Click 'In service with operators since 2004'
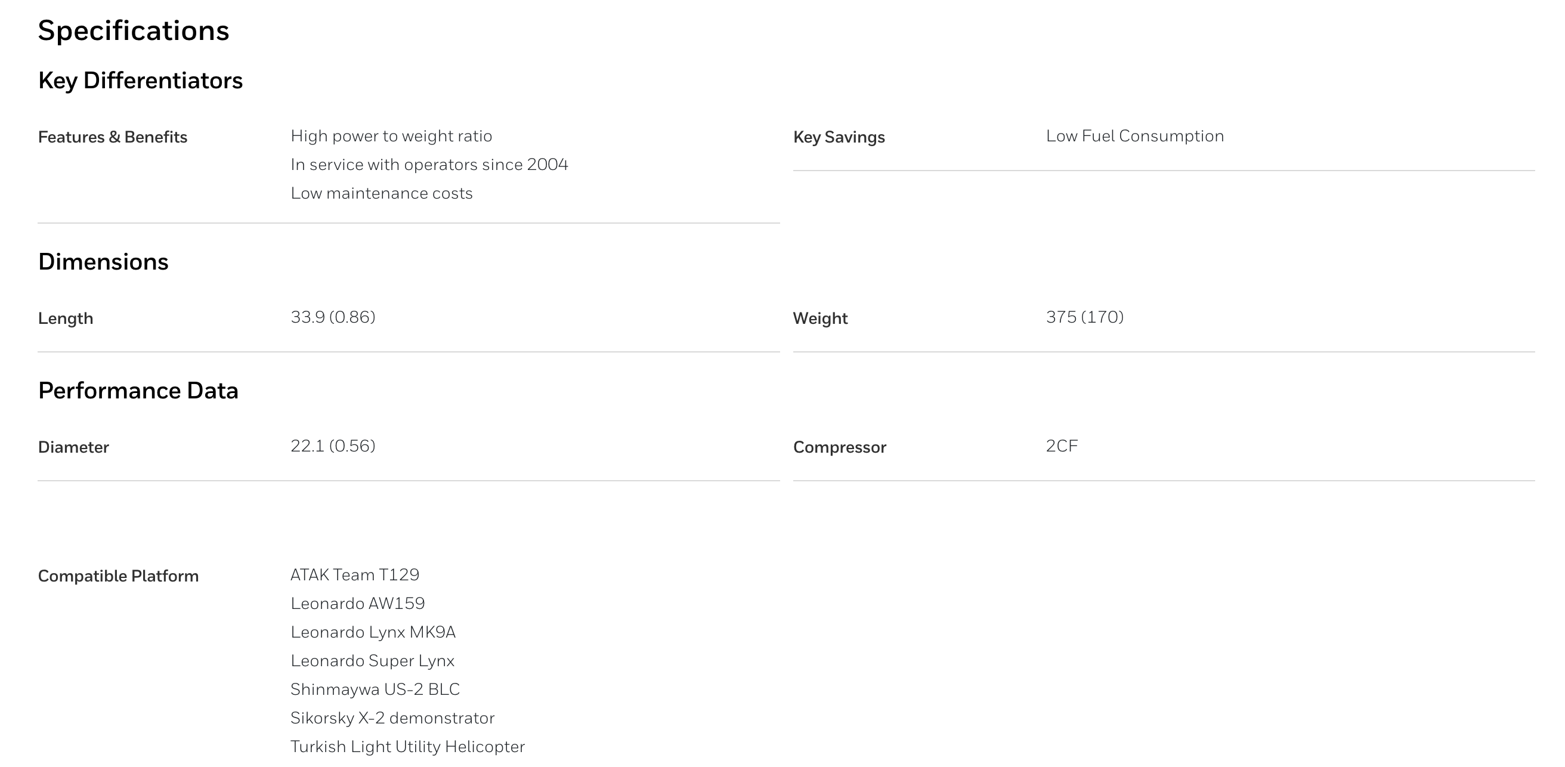The height and width of the screenshot is (767, 1565). click(429, 165)
